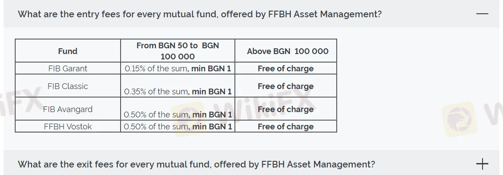Click the WikiFX watermark logo on the right

(x=459, y=119)
